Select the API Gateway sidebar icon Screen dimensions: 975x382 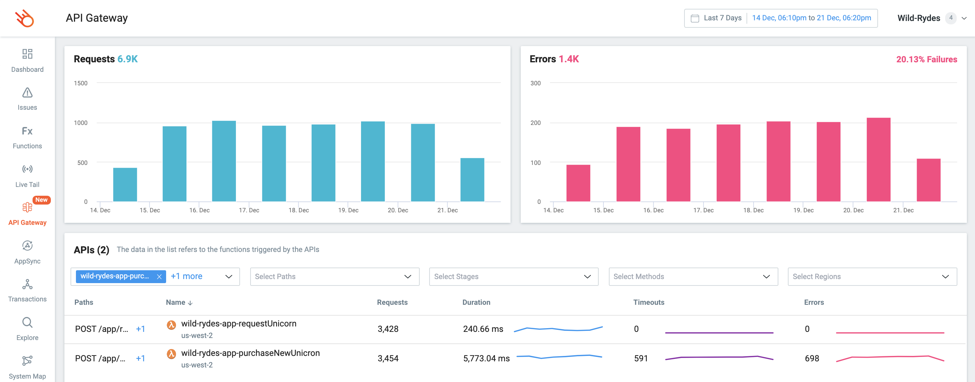[27, 207]
